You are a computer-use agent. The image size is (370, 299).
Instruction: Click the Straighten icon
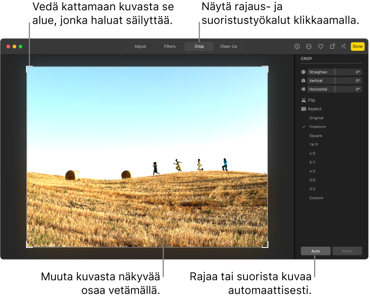(x=304, y=72)
